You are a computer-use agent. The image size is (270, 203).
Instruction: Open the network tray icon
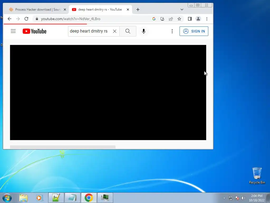tap(230, 198)
